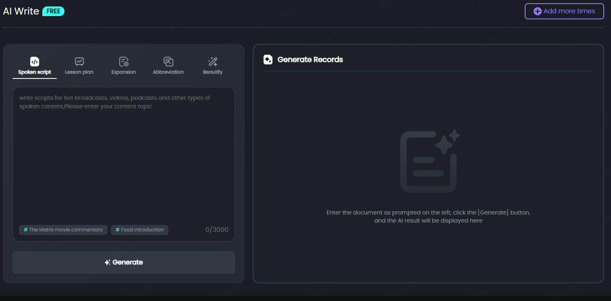Image resolution: width=611 pixels, height=301 pixels.
Task: Open the Beautify tab label
Action: coord(213,72)
